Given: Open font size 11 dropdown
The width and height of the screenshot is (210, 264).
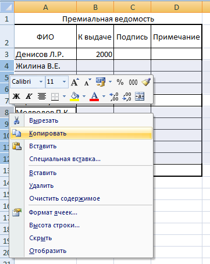Looking at the screenshot, I should (x=64, y=81).
